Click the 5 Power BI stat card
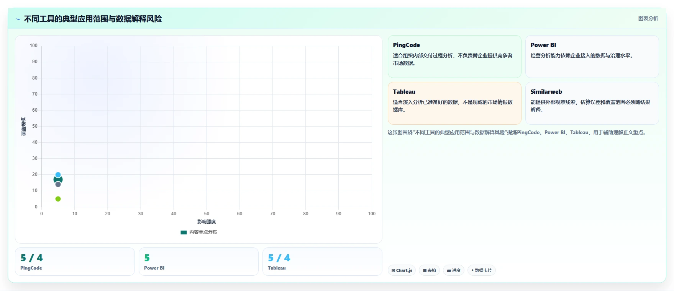674x291 pixels. 198,262
